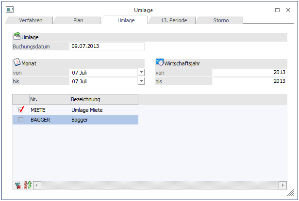
Task: Check the BAGGER row checkbox
Action: tap(21, 120)
